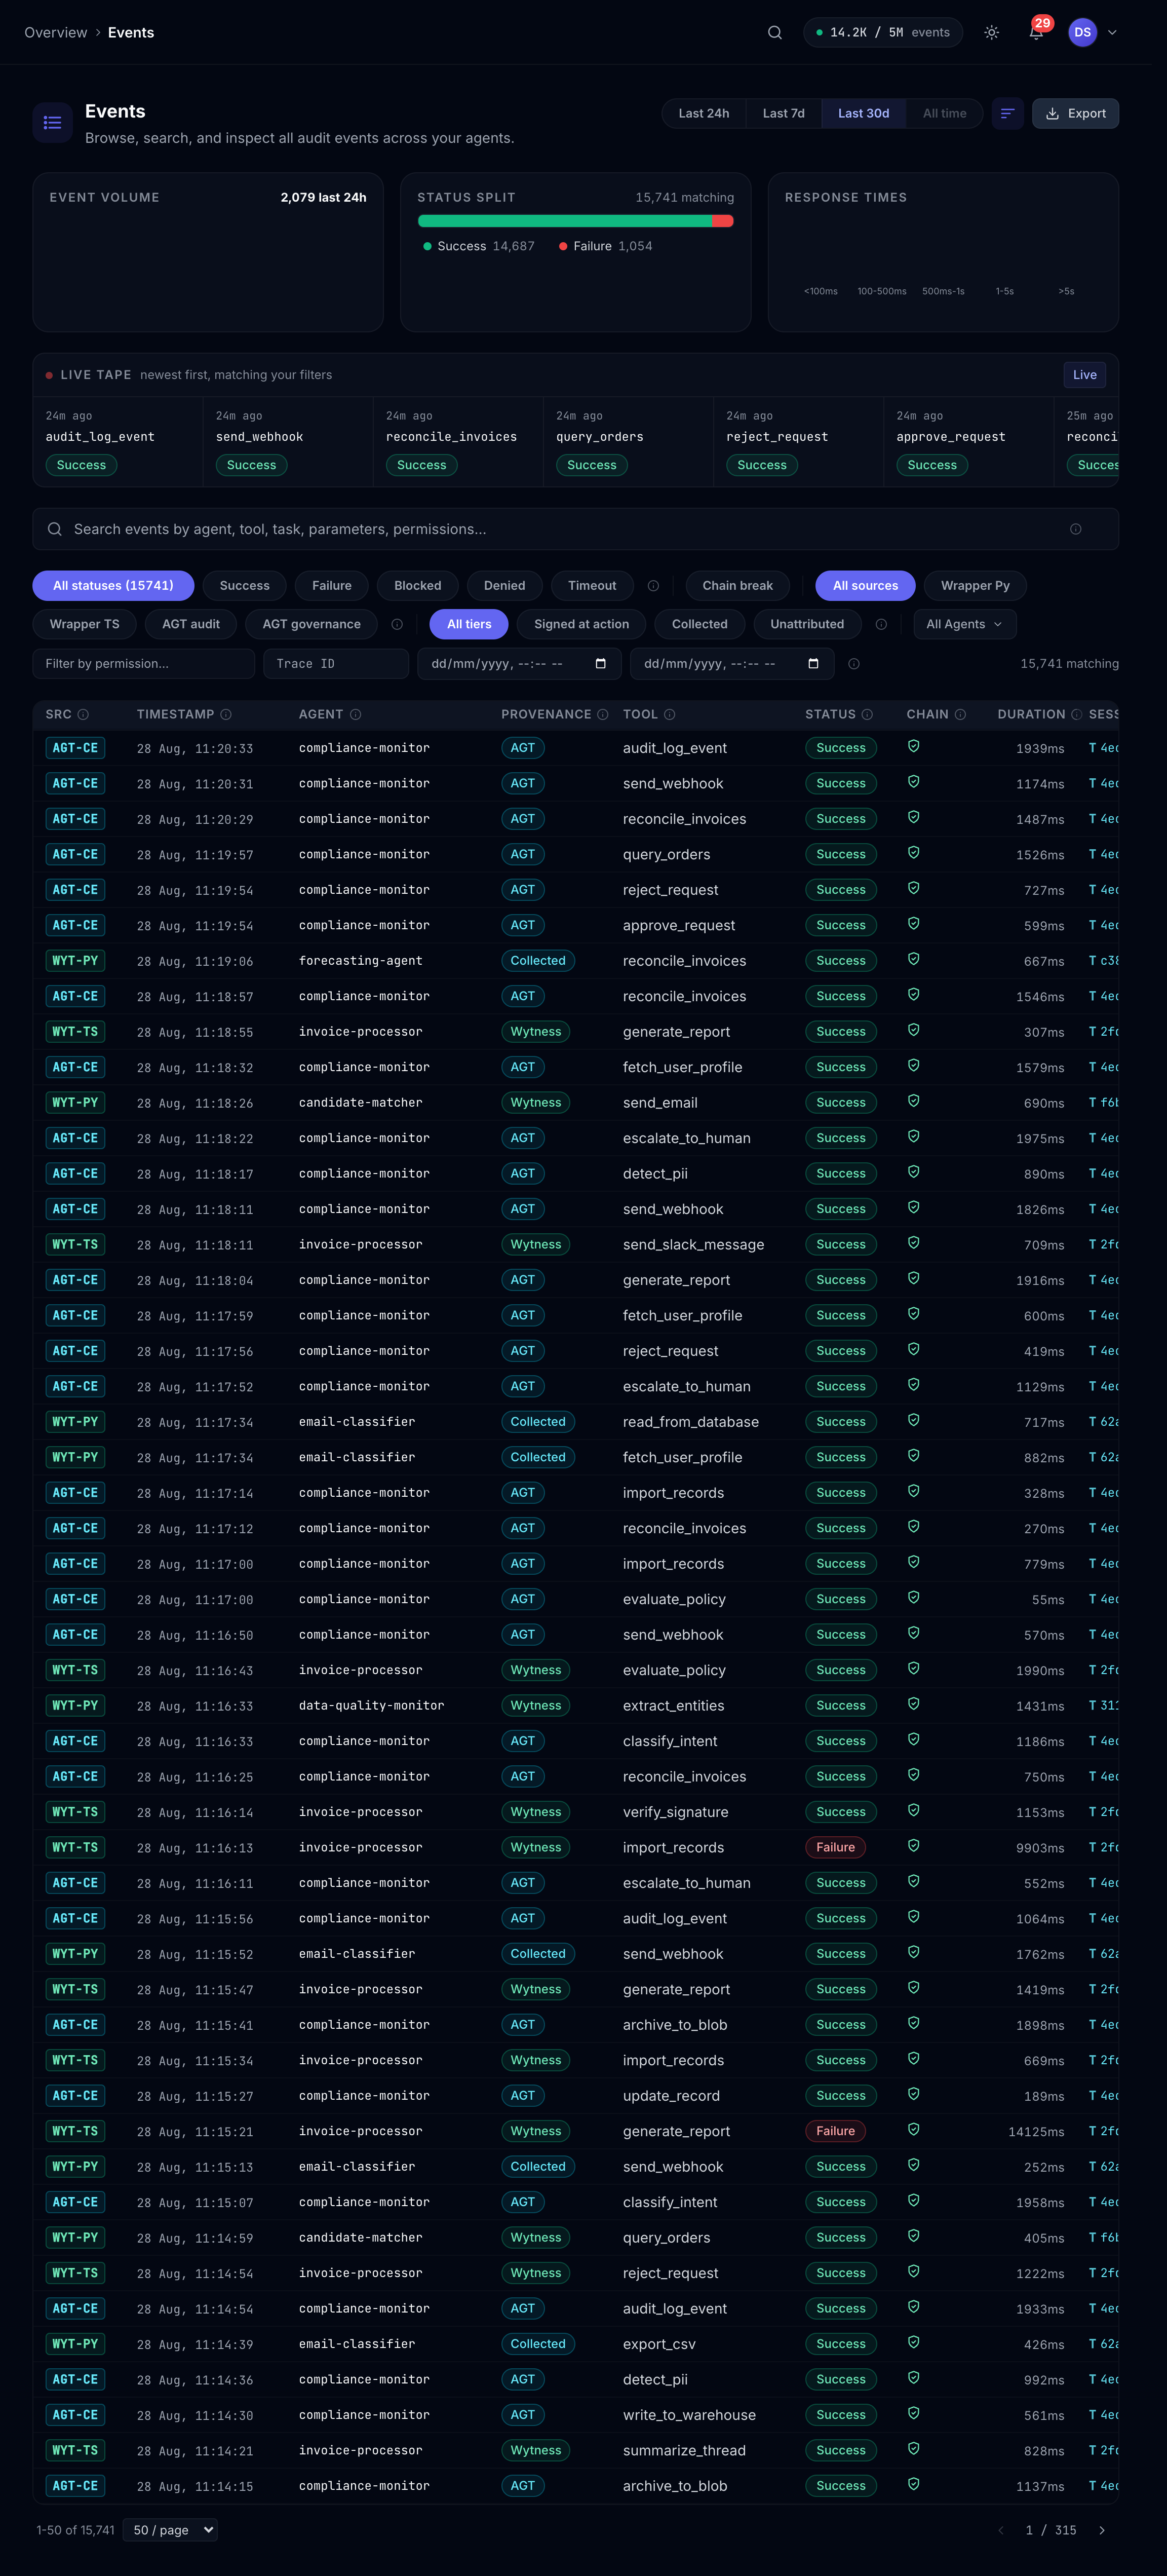Click into the Search events field
Screen dimensions: 1167x2576
575,529
